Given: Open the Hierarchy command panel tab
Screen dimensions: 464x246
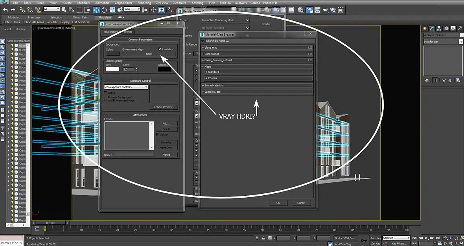Looking at the screenshot, I should click(439, 28).
